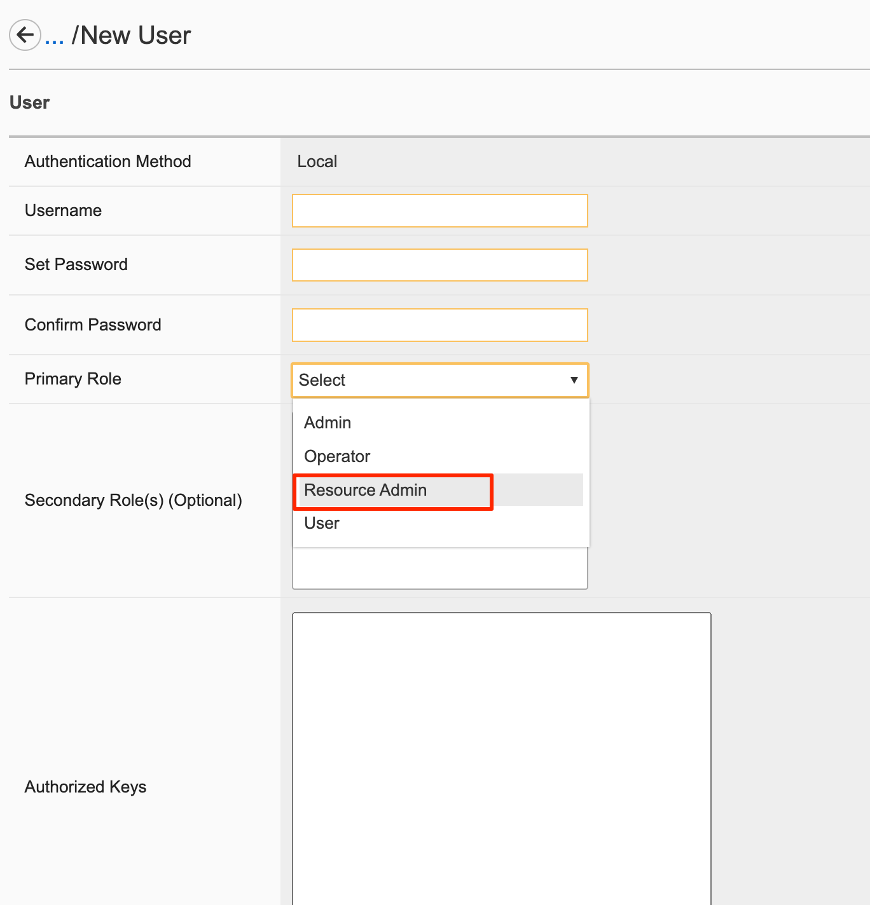Image resolution: width=870 pixels, height=905 pixels.
Task: Click the User section heading
Action: [29, 102]
